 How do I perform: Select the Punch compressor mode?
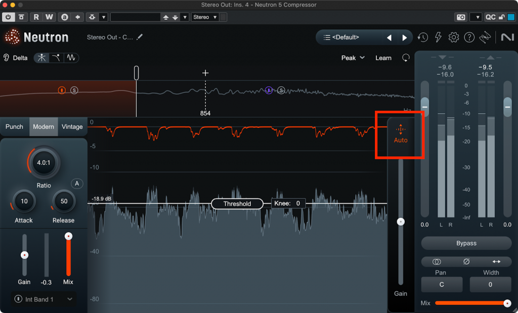[14, 126]
